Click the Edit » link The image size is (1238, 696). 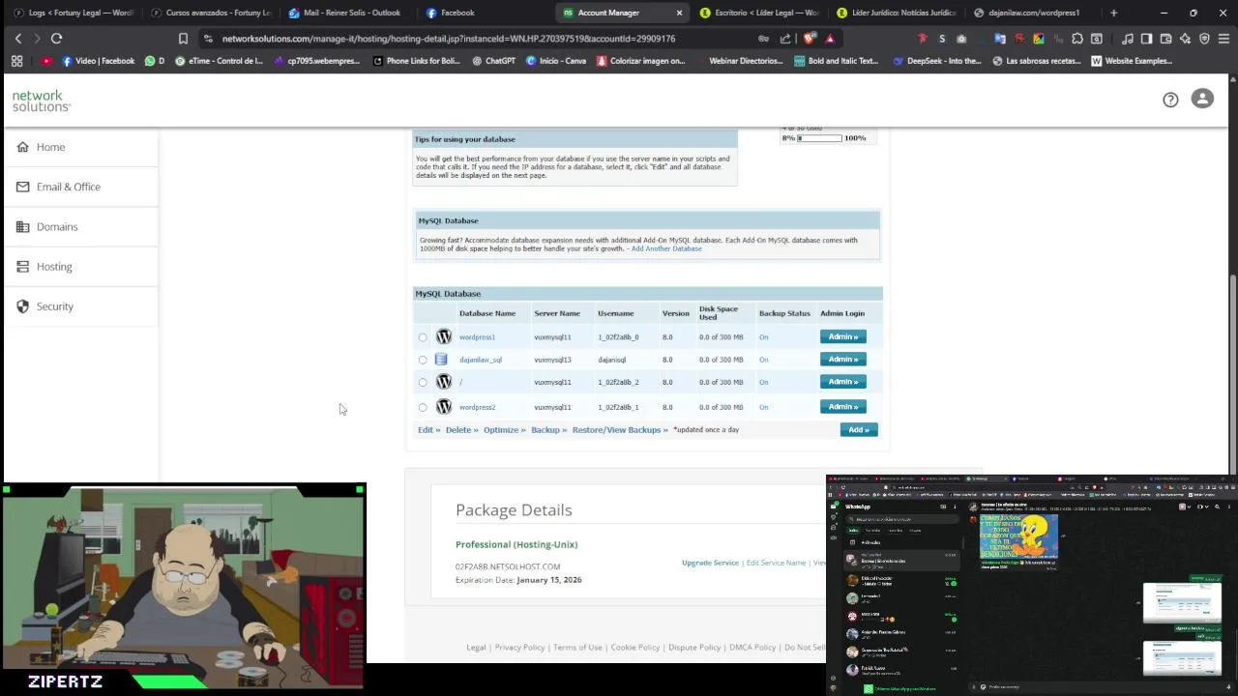coord(428,429)
